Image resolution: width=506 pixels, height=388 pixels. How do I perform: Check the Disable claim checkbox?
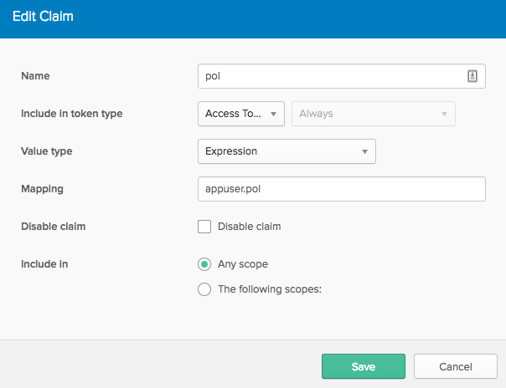(204, 227)
